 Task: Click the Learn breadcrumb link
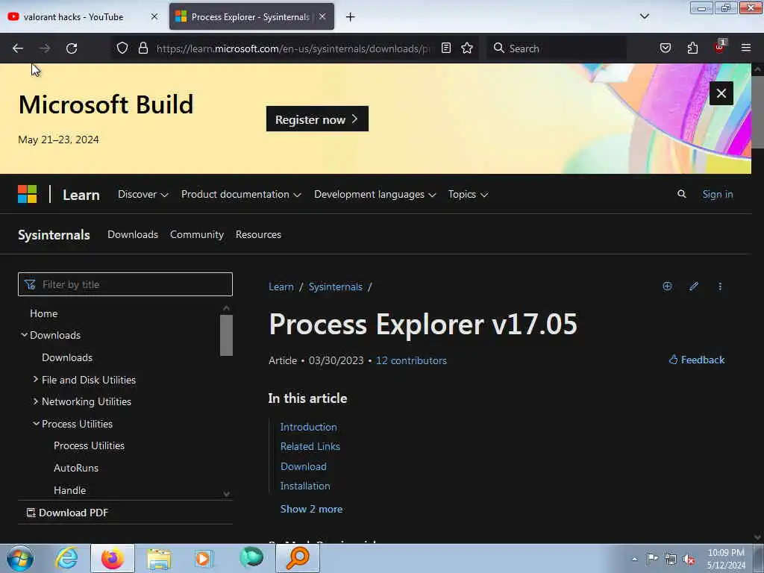click(x=281, y=286)
